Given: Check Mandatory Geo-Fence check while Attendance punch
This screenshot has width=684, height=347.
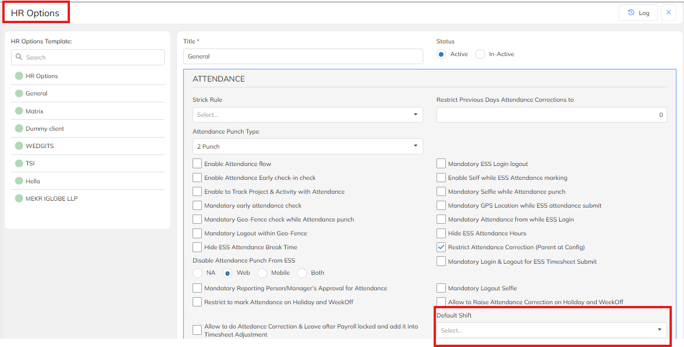Looking at the screenshot, I should (197, 219).
